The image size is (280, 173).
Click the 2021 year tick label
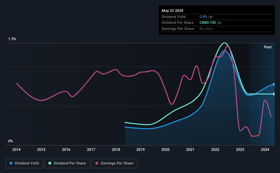190,150
